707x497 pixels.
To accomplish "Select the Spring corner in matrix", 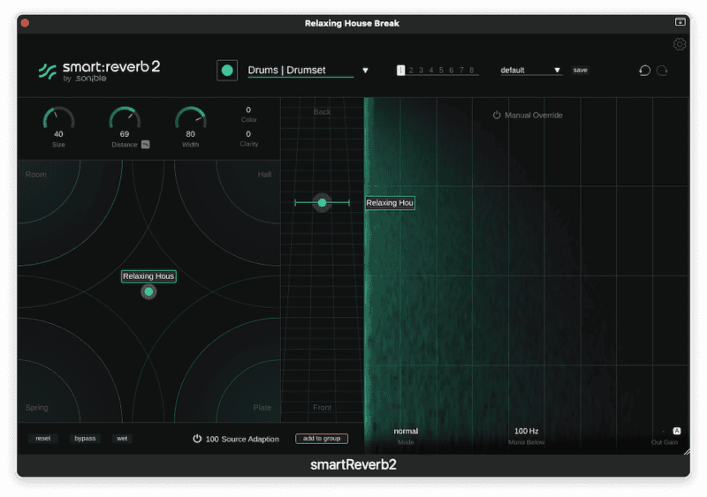I will point(37,407).
